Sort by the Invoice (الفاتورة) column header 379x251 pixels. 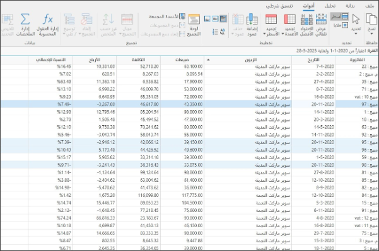pyautogui.click(x=357, y=60)
